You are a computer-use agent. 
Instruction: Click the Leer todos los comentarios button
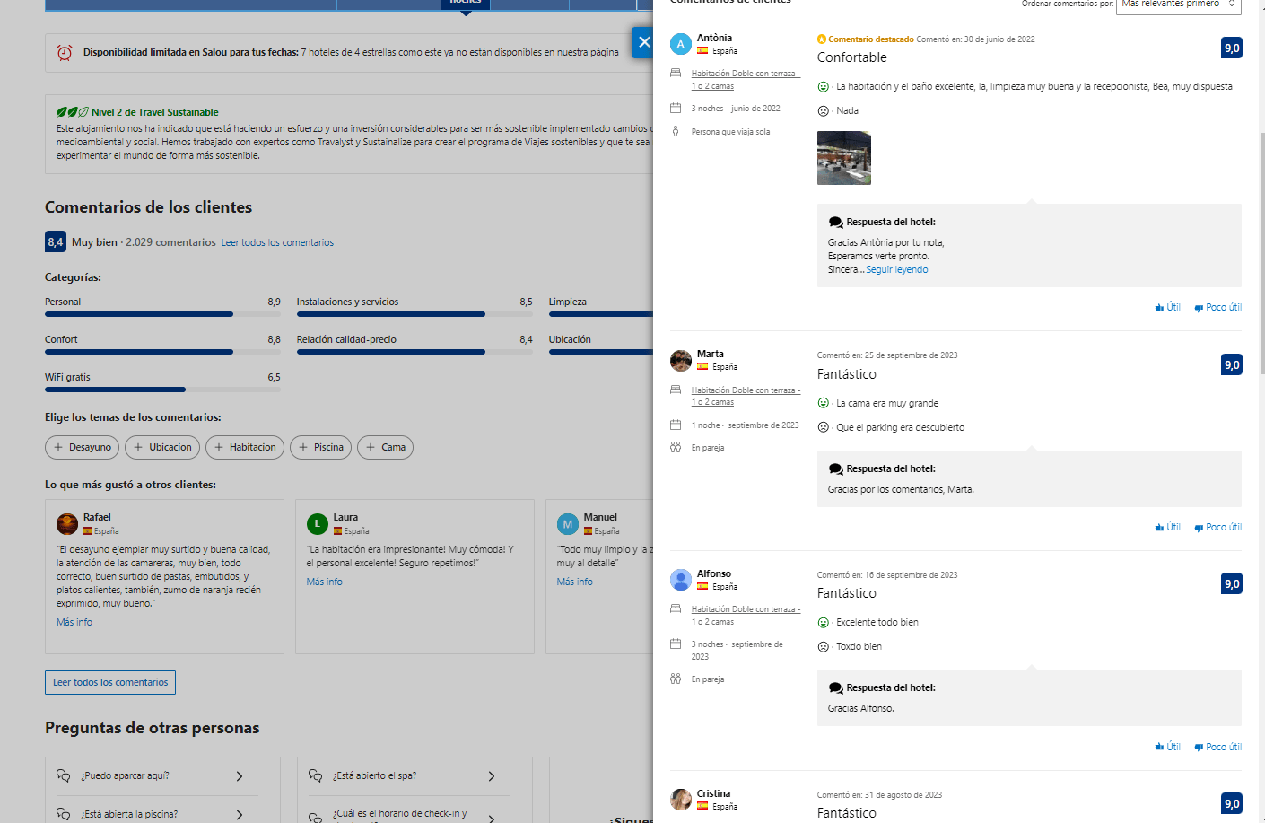tap(110, 682)
